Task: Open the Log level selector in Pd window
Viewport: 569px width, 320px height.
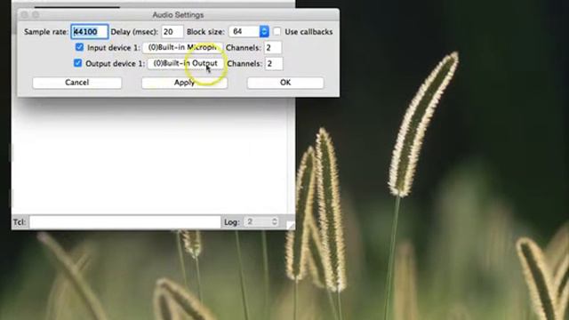Action: coord(261,221)
